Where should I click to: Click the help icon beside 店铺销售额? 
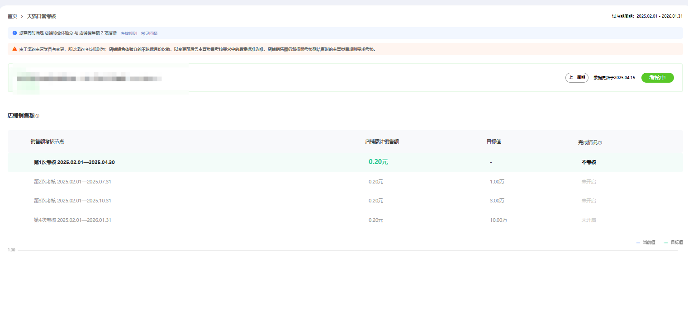pos(38,116)
